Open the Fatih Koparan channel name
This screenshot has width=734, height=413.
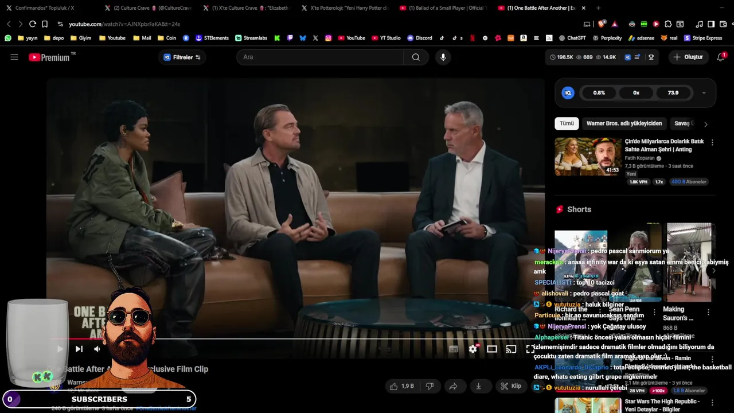point(640,158)
